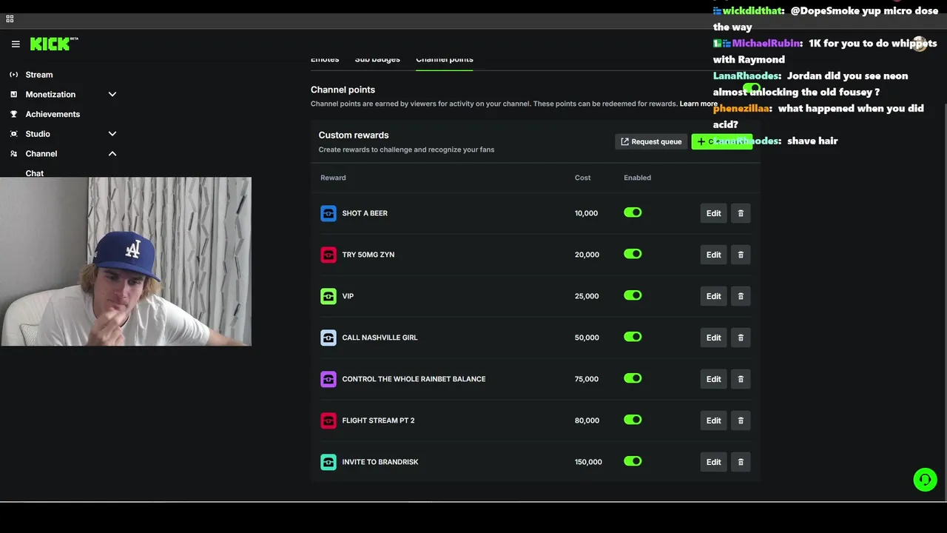Disable CONTROL THE WHOLE RAINBET BALANCE toggle
Viewport: 947px width, 533px height.
click(633, 378)
